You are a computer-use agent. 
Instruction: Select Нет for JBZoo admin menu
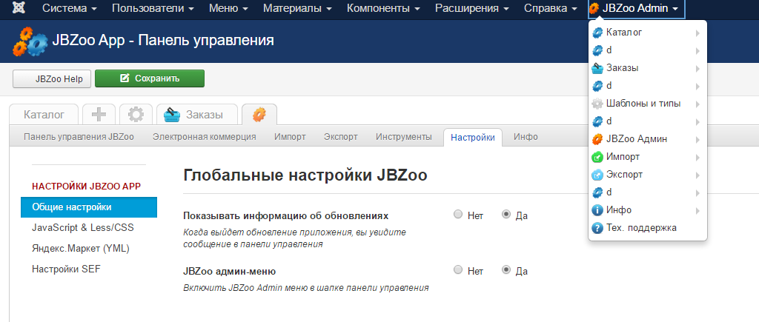pyautogui.click(x=458, y=270)
